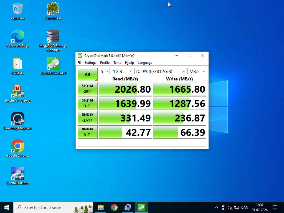Click the CrystalDiskMark taskbar button
This screenshot has height=213, width=284.
point(141,207)
